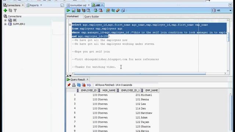Viewport: 235px width, 132px height.
Task: Click the editor horizontal scrollbar thumb
Action: [140, 73]
